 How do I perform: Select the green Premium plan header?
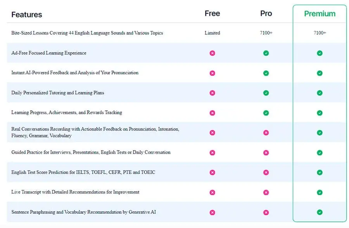click(320, 14)
